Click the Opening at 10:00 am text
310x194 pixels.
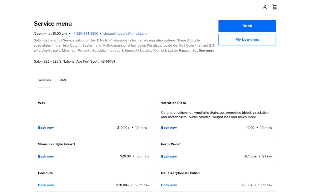50,34
